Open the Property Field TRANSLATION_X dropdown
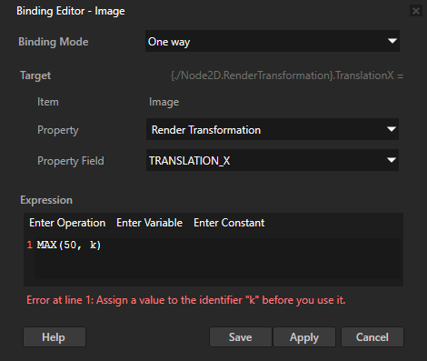This screenshot has width=427, height=361. coord(273,160)
